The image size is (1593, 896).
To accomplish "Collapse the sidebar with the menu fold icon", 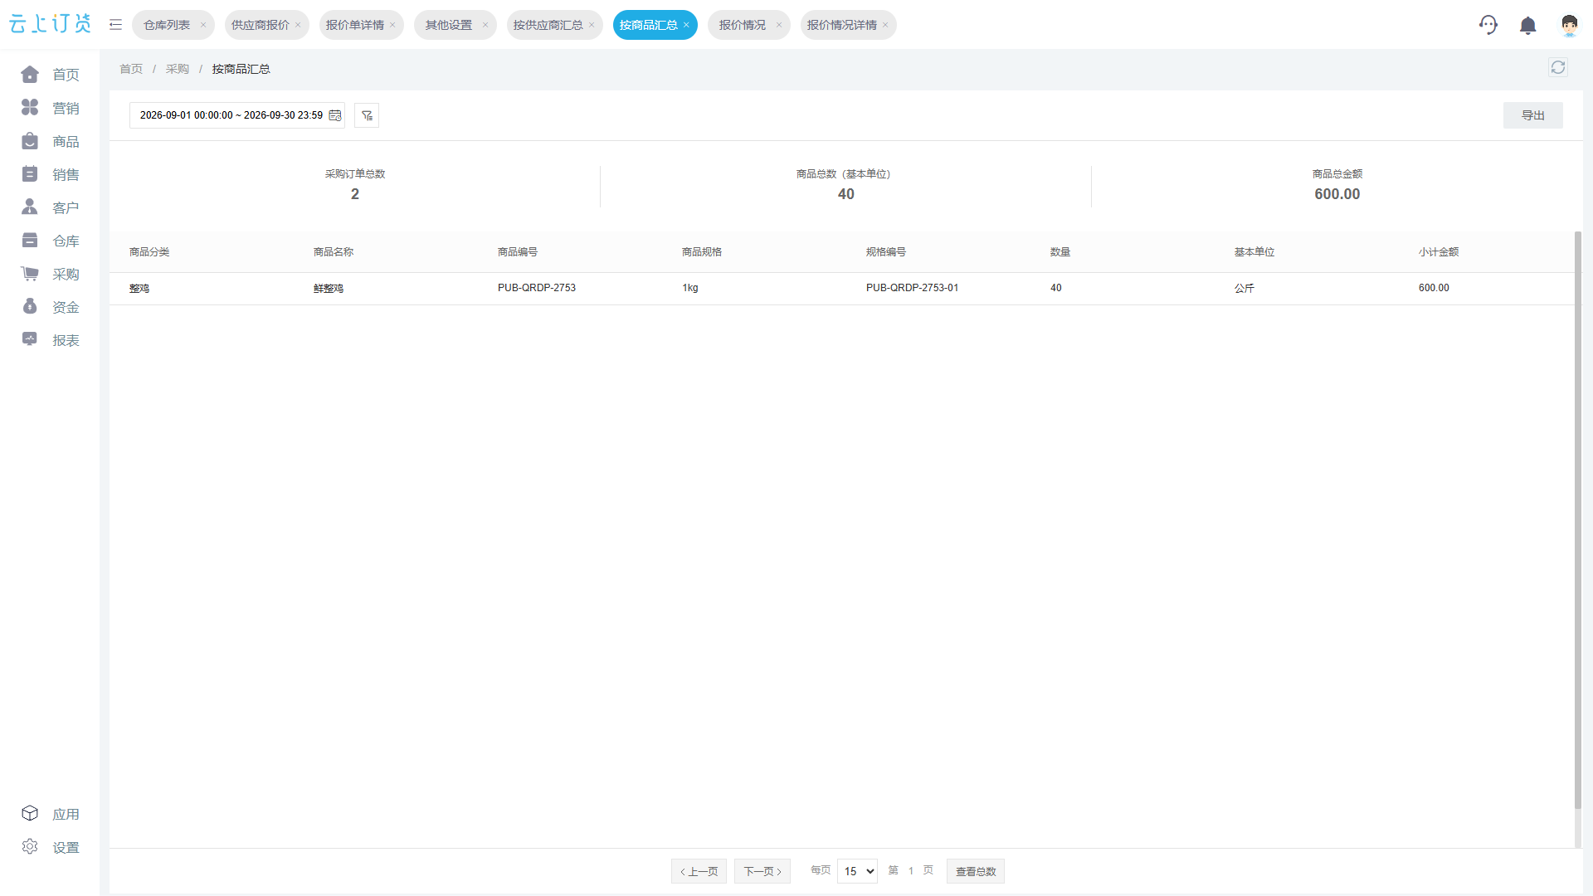I will tap(115, 25).
